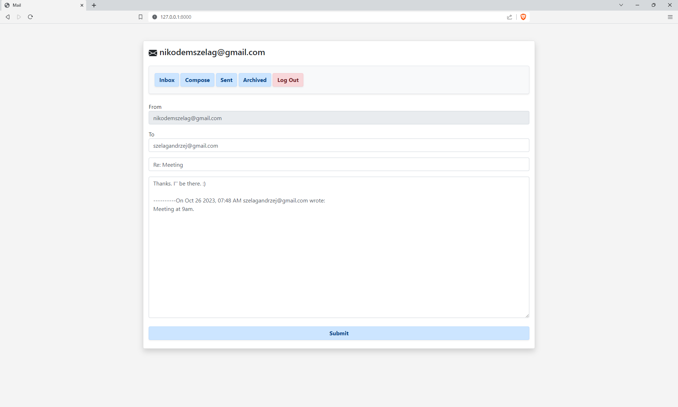Open the Brave Shields lion icon
The width and height of the screenshot is (678, 407).
(523, 17)
